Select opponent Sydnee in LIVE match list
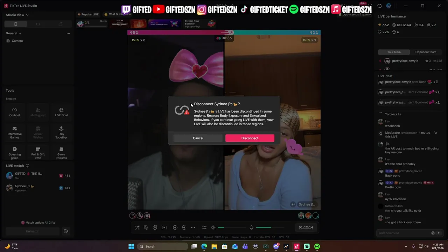 click(38, 188)
